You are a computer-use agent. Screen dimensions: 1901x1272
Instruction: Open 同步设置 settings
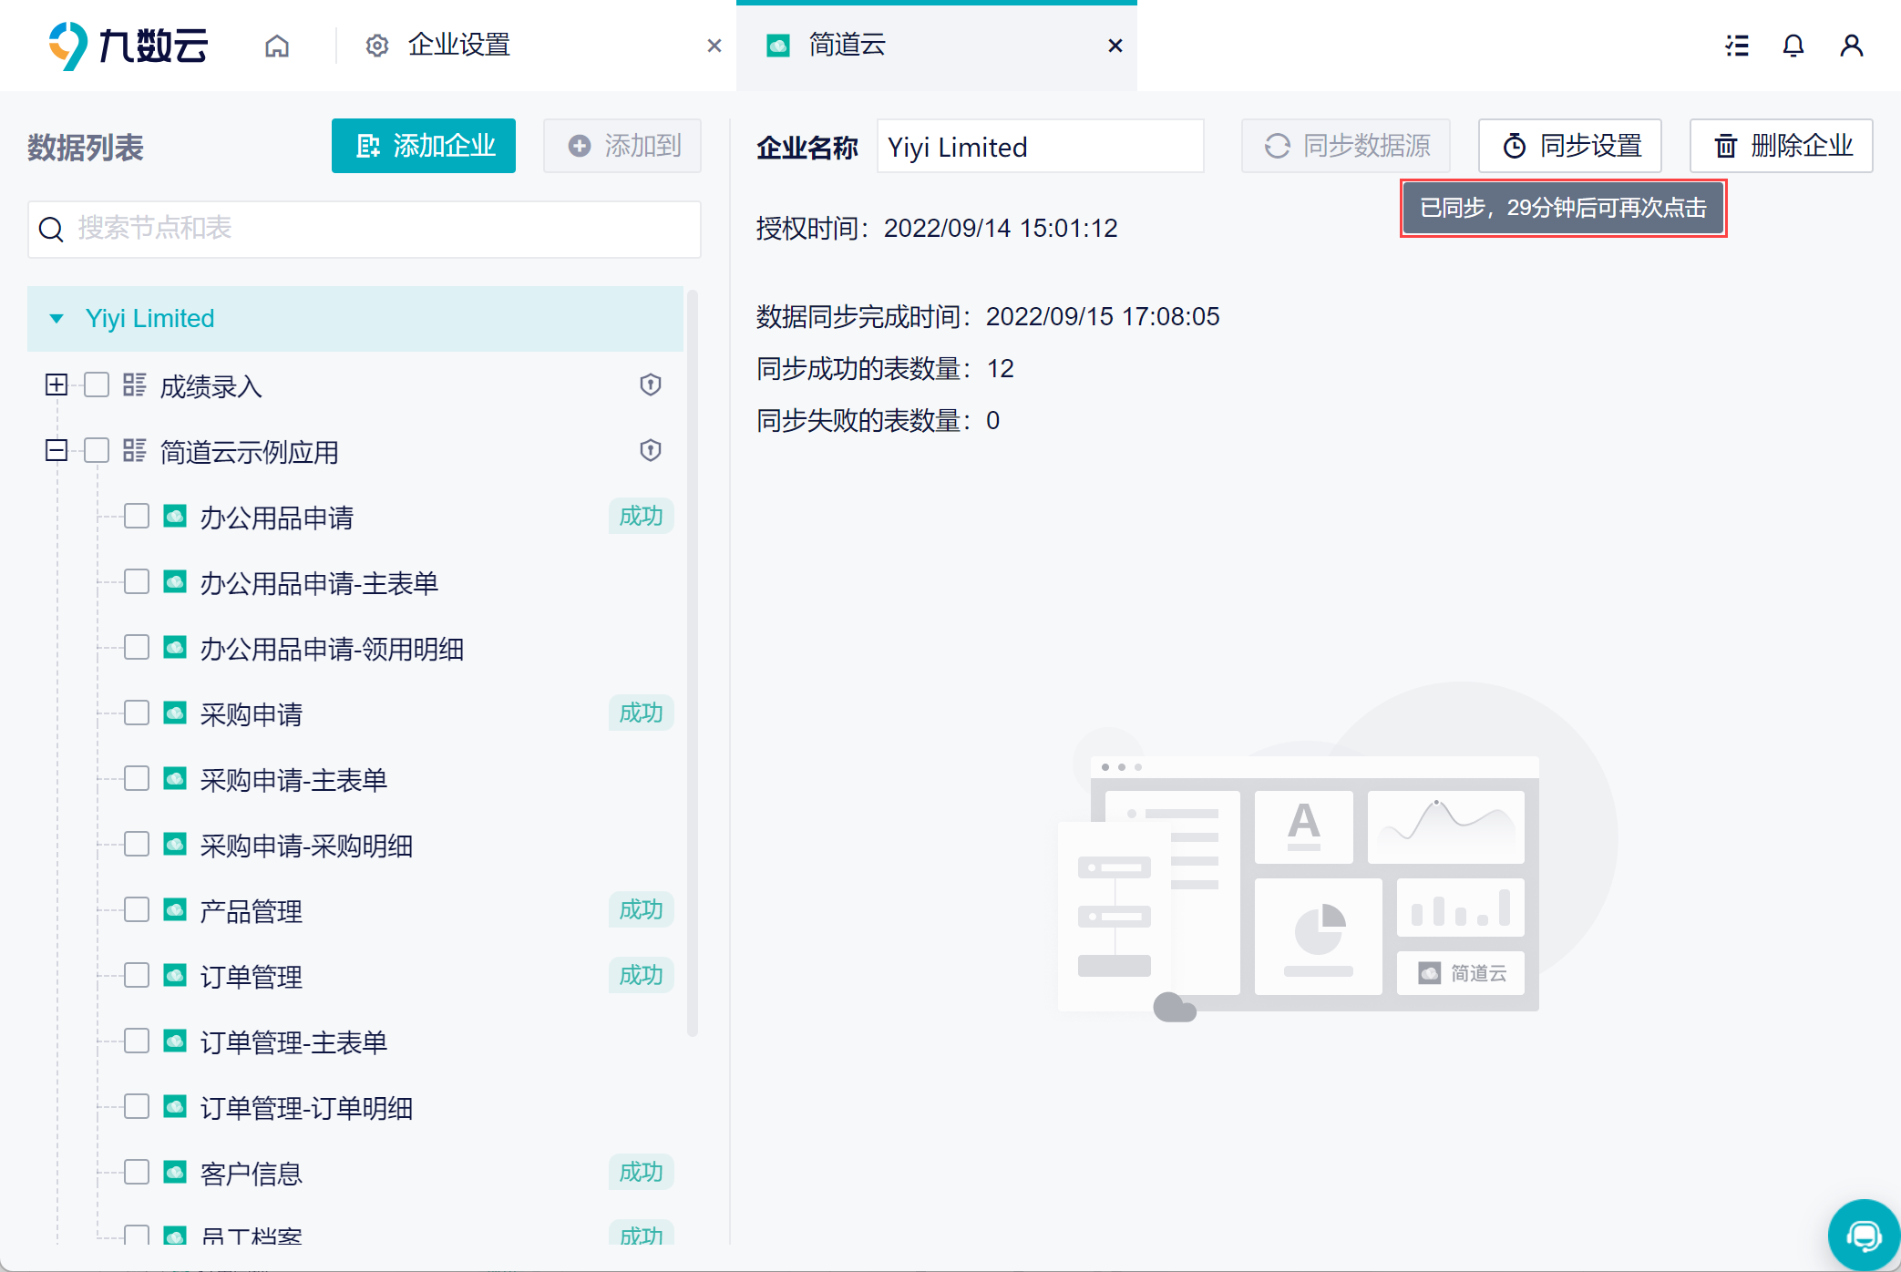click(1569, 146)
